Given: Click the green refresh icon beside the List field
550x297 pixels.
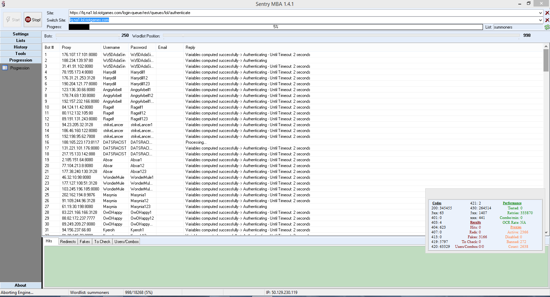Looking at the screenshot, I should point(547,27).
